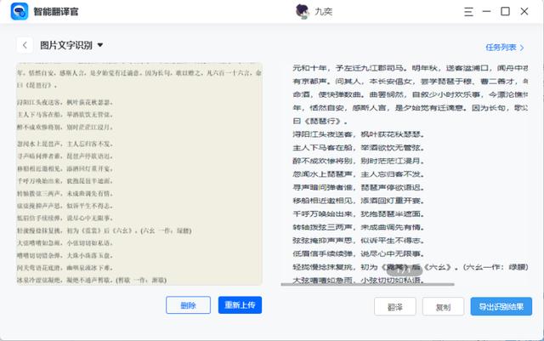544x341 pixels.
Task: Minimize the 智能翻译官 window
Action: (x=486, y=11)
